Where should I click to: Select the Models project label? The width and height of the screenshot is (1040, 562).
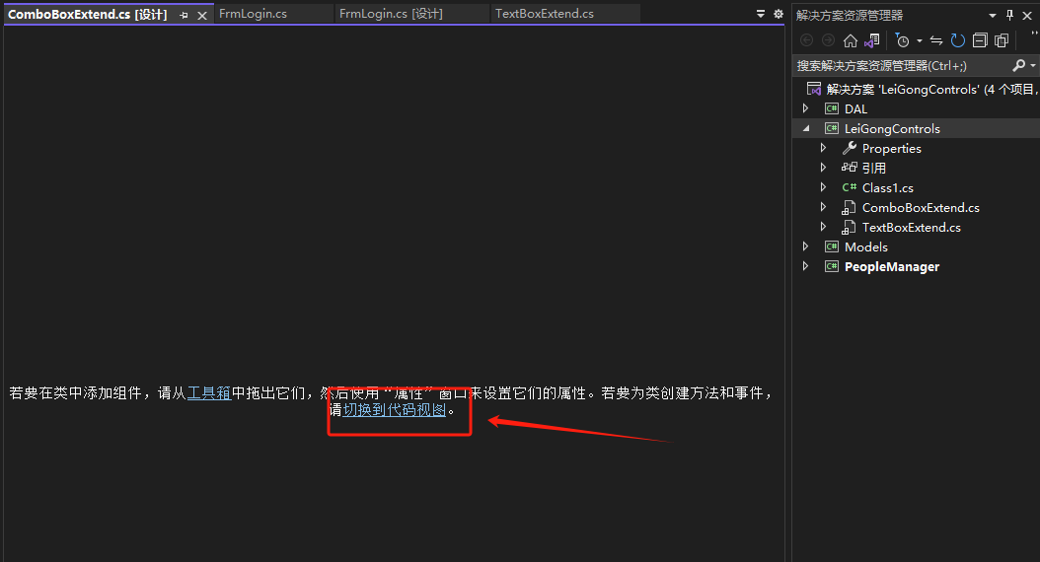tap(866, 246)
